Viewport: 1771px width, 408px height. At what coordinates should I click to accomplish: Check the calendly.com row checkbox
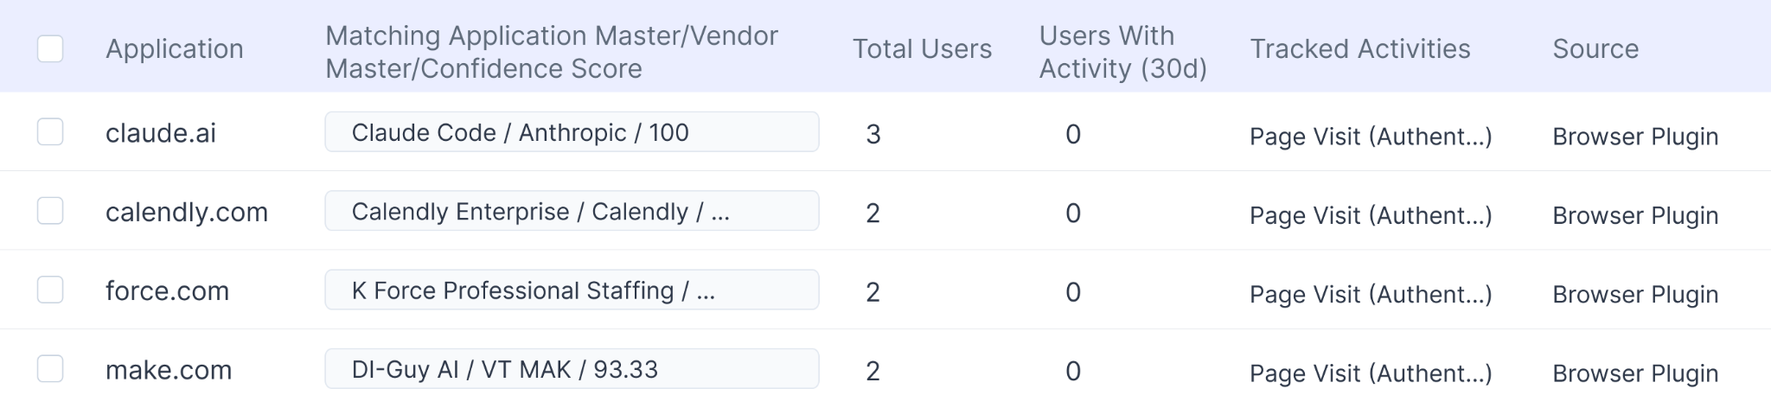click(50, 211)
